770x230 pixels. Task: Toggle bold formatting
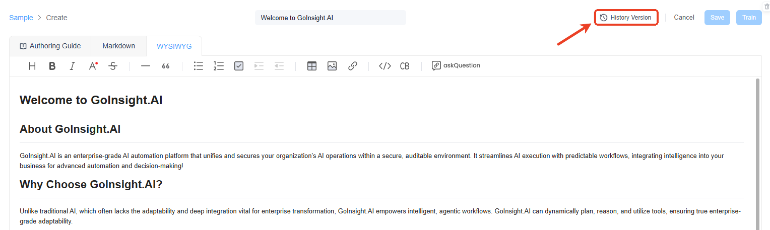point(52,66)
